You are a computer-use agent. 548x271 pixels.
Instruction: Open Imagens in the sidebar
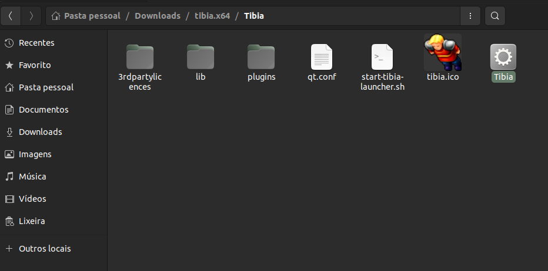(54, 154)
